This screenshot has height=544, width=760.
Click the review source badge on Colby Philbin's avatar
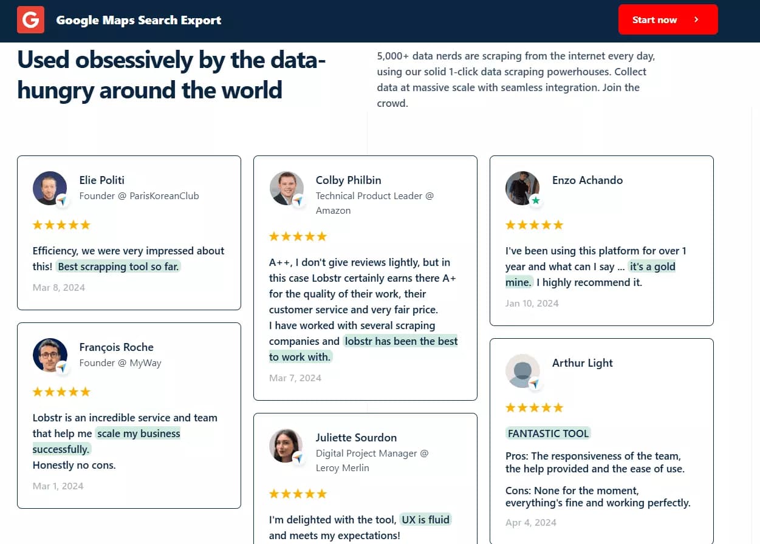click(298, 201)
